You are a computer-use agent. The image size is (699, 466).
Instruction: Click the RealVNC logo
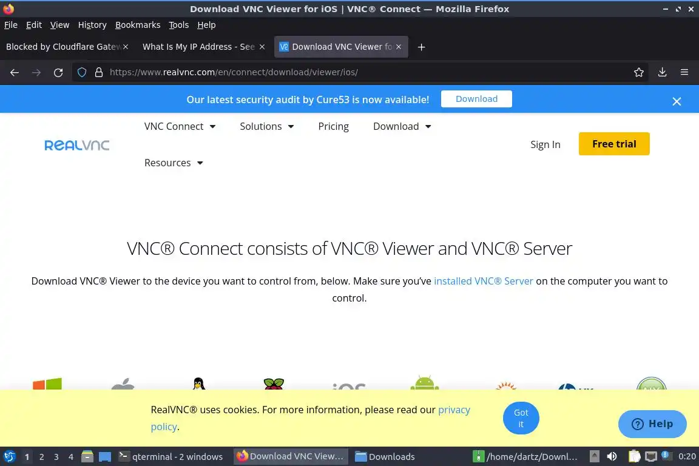point(76,145)
